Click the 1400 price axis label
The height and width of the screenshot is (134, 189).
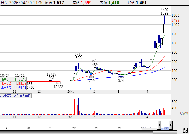click(175, 25)
